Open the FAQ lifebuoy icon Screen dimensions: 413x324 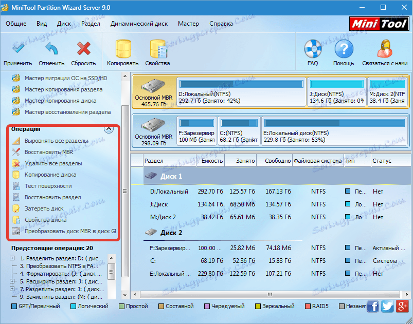[x=313, y=49]
